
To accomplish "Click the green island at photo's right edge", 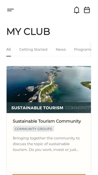I will 86,85.
